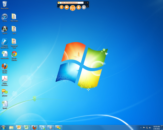Switch to join.me in the taskbar
Screen dimensions: 163x130
pyautogui.click(x=59, y=127)
